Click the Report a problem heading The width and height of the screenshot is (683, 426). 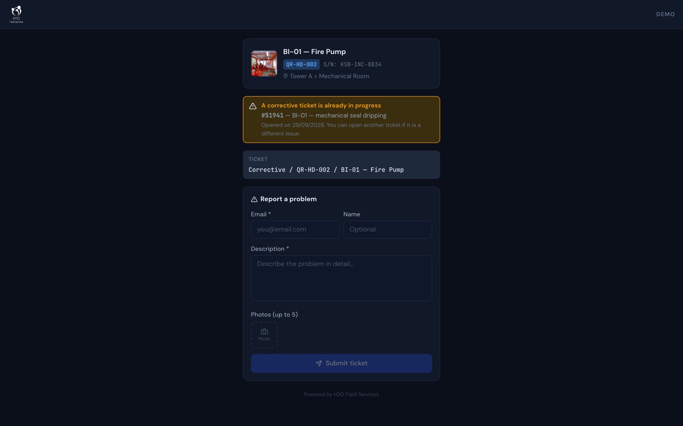point(289,199)
